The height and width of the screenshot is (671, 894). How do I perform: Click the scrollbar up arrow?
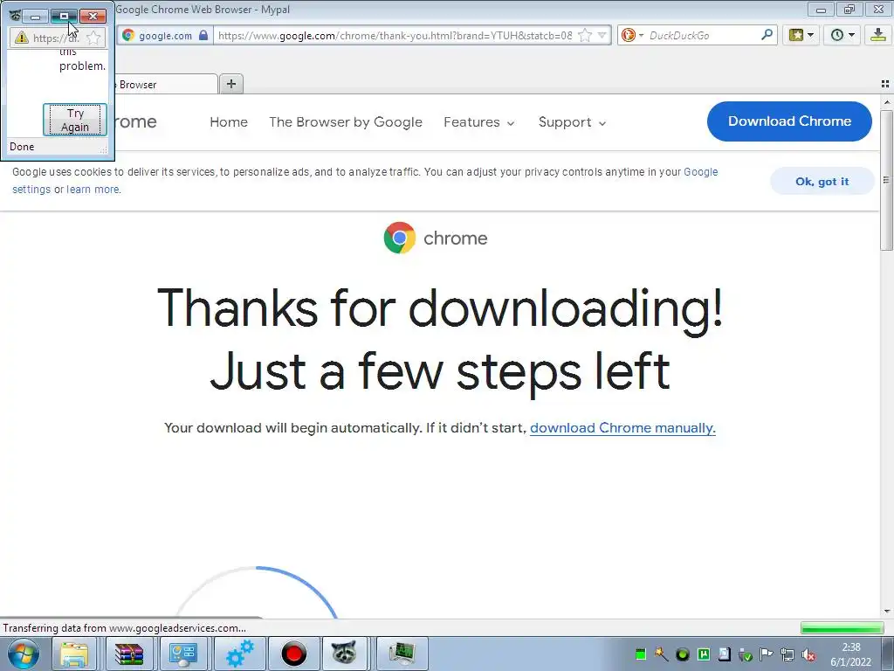(x=887, y=102)
